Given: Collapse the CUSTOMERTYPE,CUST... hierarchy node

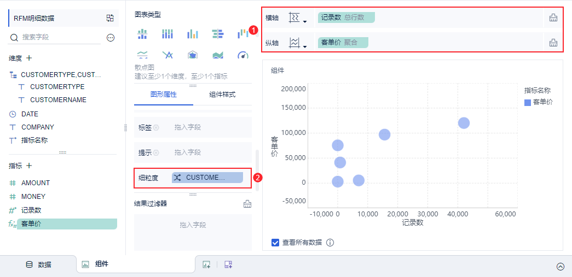Looking at the screenshot, I should [x=13, y=75].
